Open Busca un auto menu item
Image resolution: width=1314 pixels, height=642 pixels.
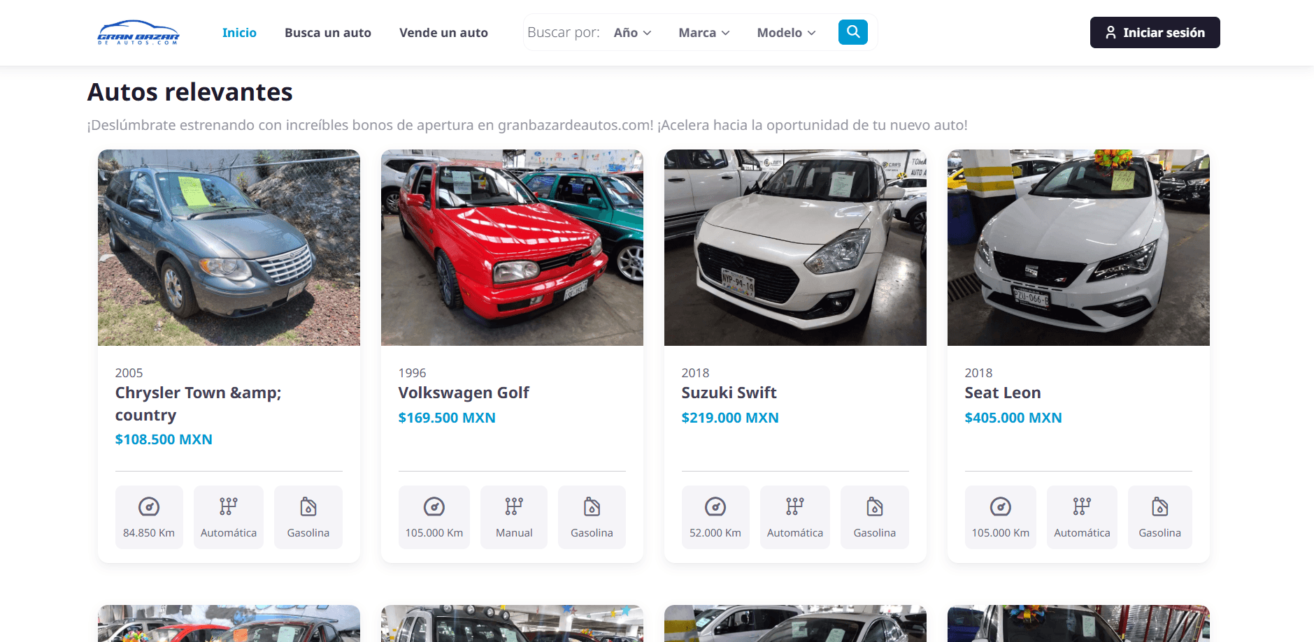point(328,33)
